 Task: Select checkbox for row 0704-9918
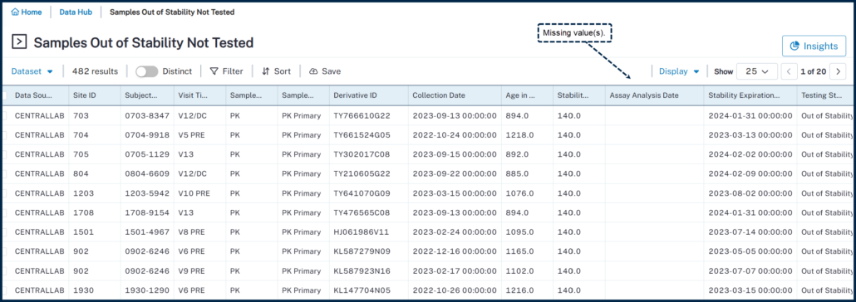tap(4, 134)
